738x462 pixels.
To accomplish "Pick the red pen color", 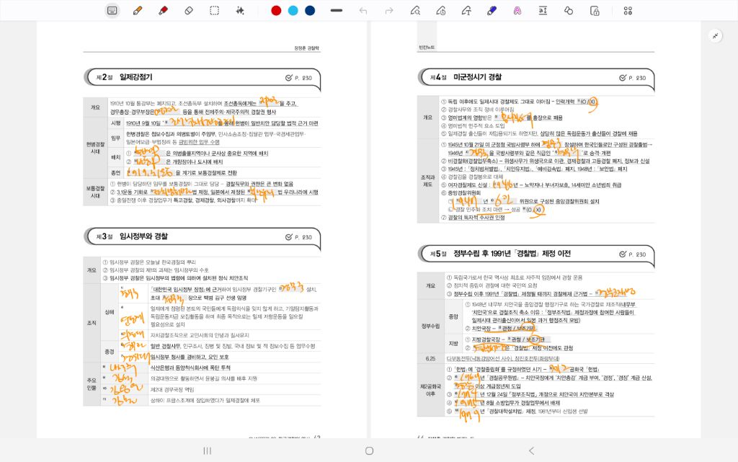I will [276, 10].
